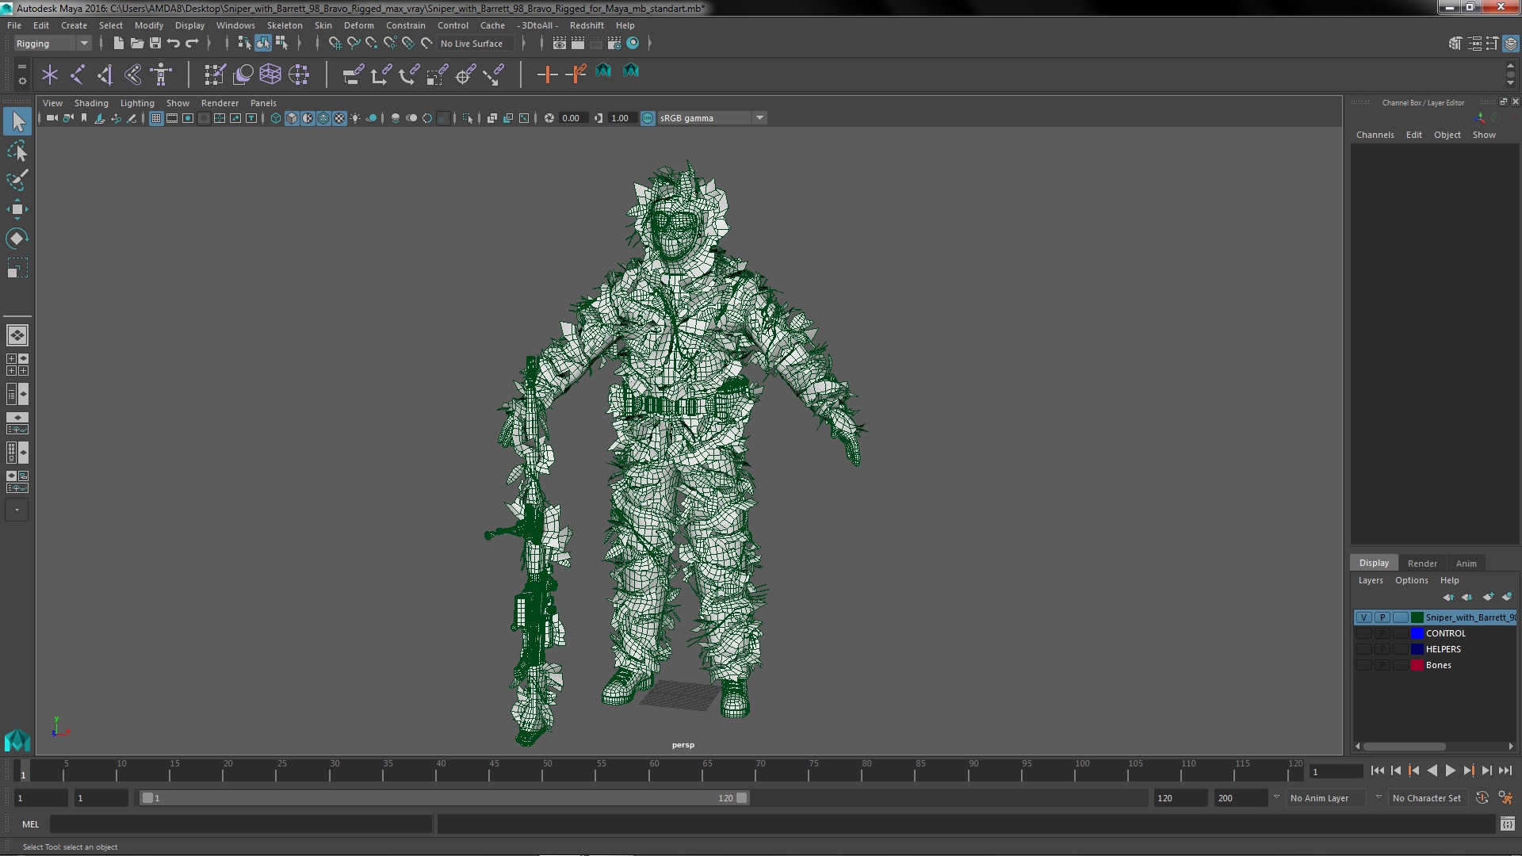The width and height of the screenshot is (1522, 856).
Task: Click the MEL script language label
Action: [30, 824]
